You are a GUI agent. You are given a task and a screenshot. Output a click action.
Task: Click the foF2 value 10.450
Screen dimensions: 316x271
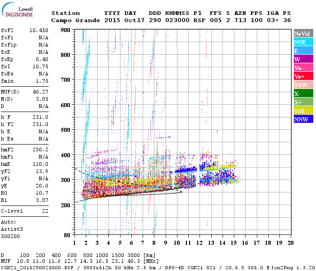click(x=39, y=30)
